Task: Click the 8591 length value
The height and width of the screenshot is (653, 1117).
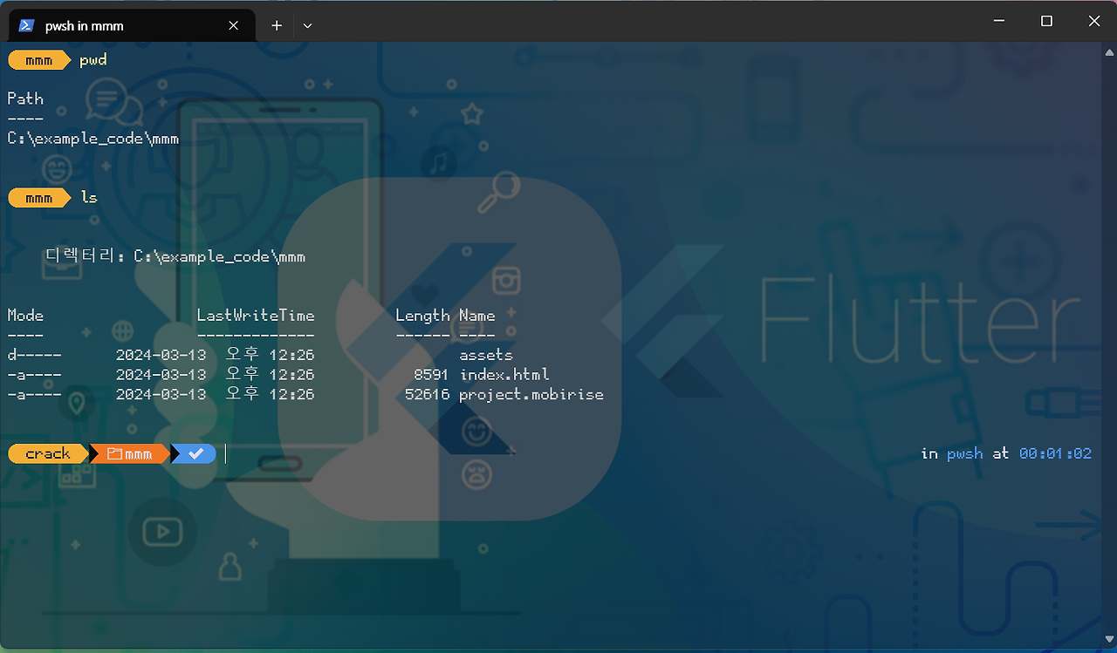Action: [431, 375]
